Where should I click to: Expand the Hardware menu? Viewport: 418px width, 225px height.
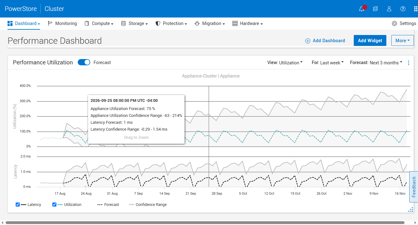248,23
